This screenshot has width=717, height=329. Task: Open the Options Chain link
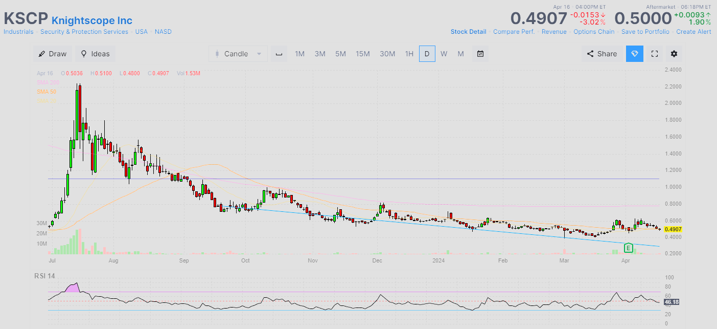(594, 32)
